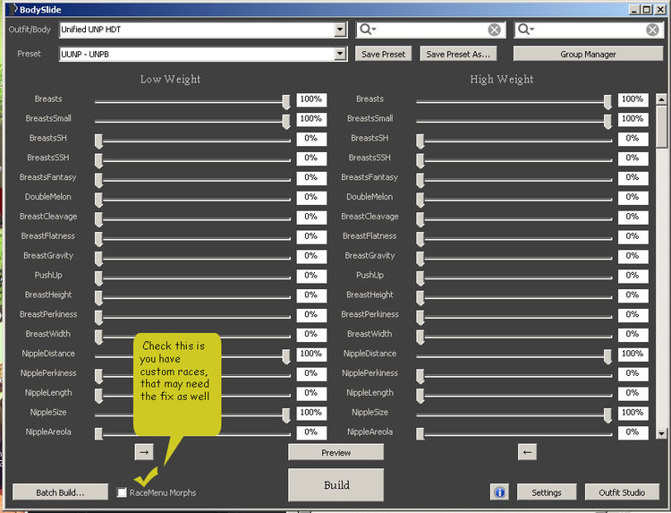
Task: Click the High Weight BreastsSmall percentage field
Action: pos(633,119)
